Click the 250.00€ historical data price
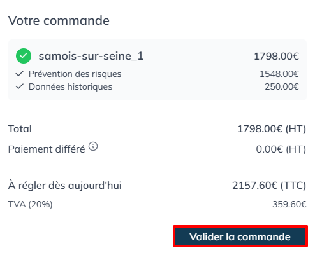Viewport: 315px width, 260px height. 282,86
